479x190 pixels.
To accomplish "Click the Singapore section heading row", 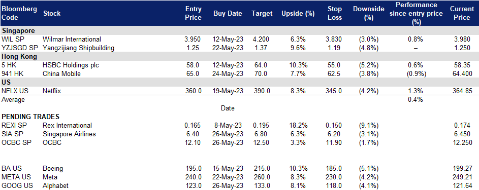I will click(240, 31).
